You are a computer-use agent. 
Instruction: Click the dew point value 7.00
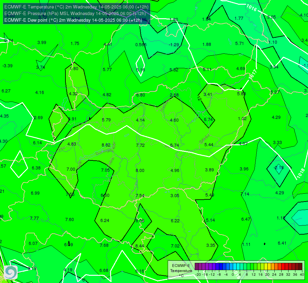(x=71, y=169)
